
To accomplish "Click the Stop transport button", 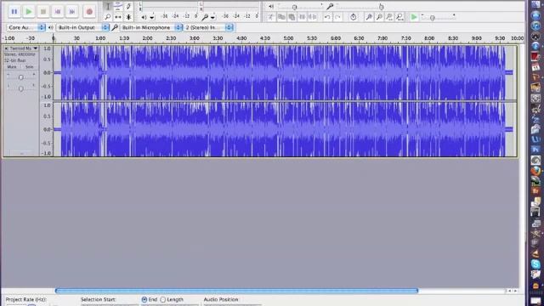I will coord(43,11).
